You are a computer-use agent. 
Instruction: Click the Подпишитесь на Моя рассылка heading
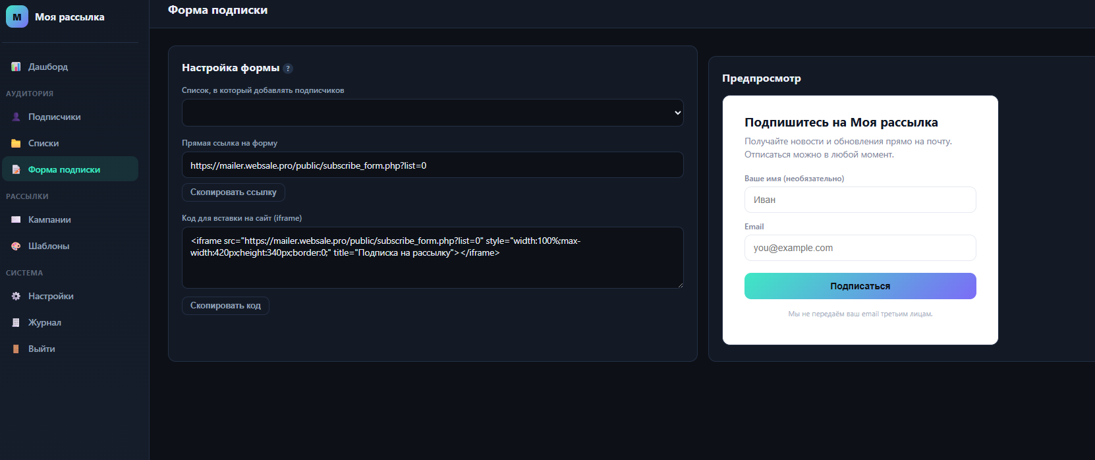[841, 123]
